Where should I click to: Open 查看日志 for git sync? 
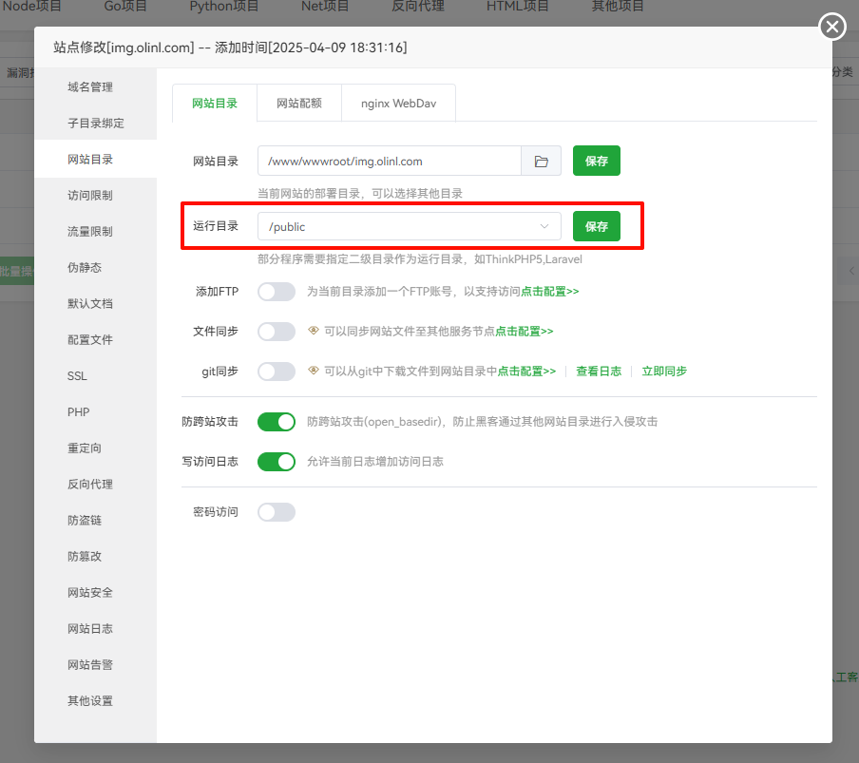pos(599,371)
